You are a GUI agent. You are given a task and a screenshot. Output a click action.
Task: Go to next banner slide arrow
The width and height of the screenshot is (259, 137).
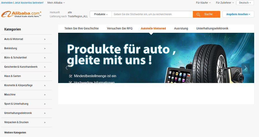point(246,67)
